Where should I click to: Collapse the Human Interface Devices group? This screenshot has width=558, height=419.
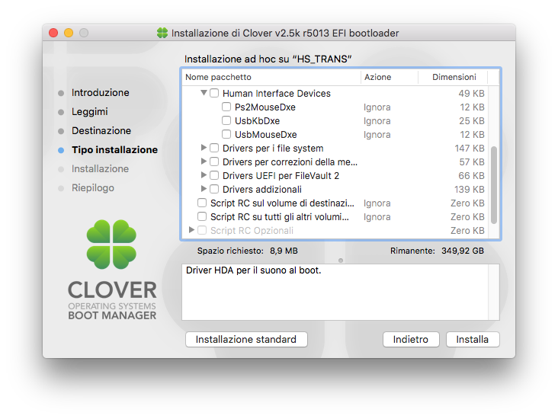pos(204,93)
